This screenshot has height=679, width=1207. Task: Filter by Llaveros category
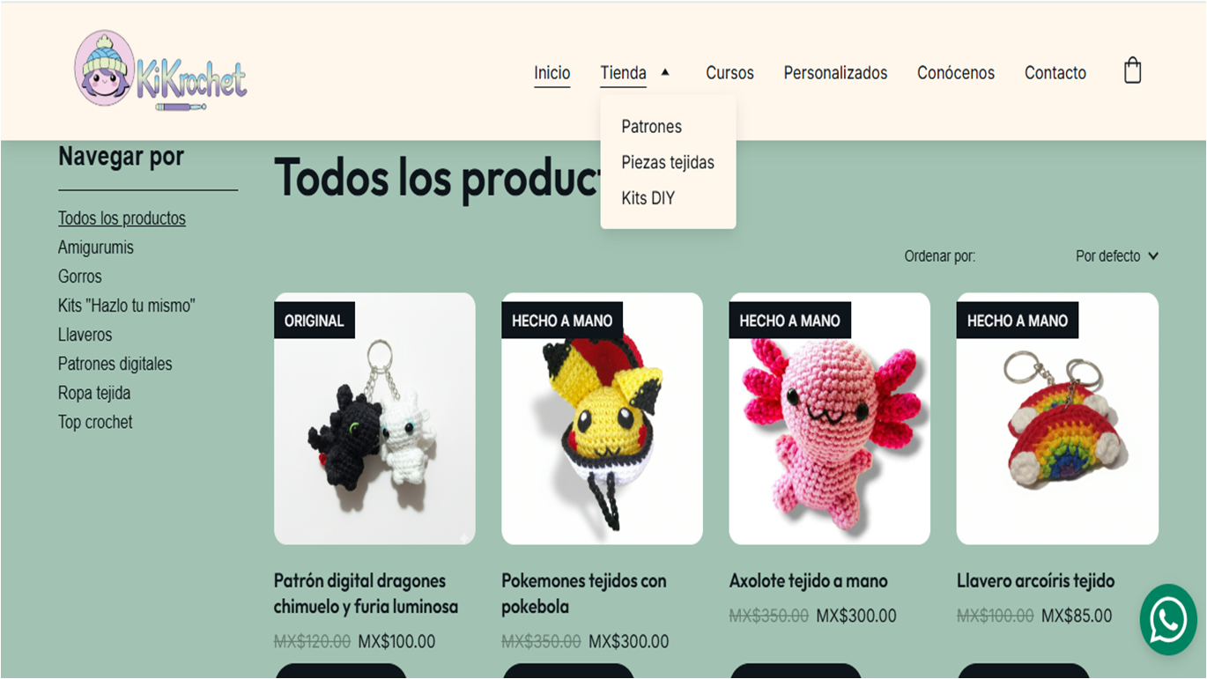click(85, 335)
